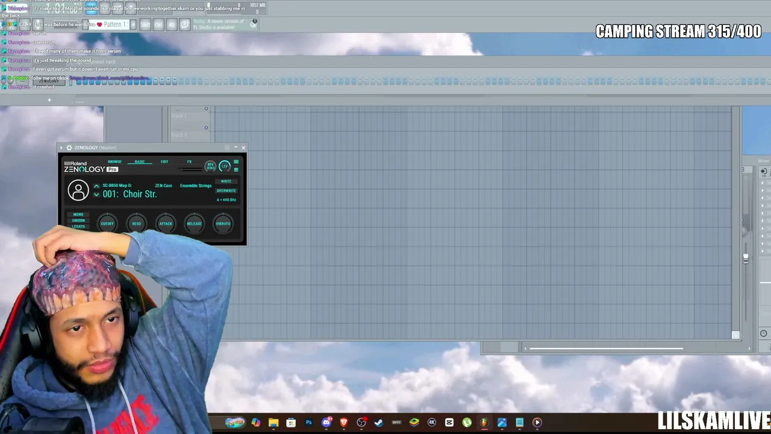Click the RELEASE knob
This screenshot has width=771, height=434.
pyautogui.click(x=195, y=224)
